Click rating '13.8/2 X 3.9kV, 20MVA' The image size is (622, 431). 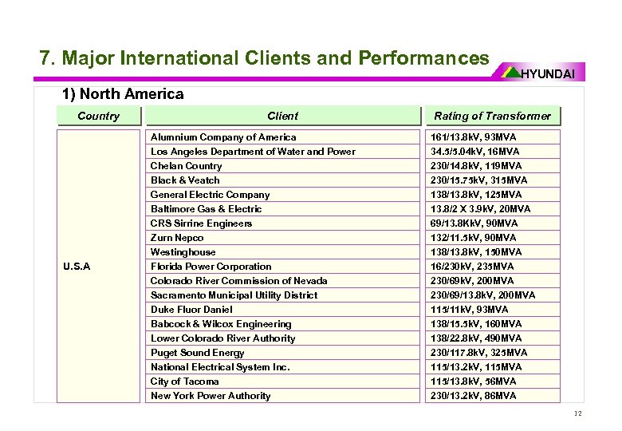493,209
